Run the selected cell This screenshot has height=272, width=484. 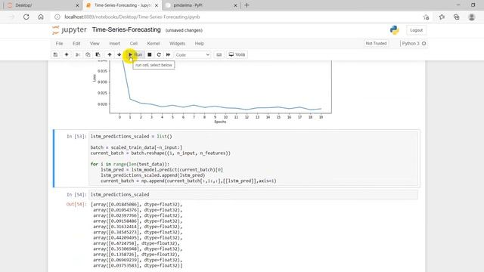tap(135, 54)
